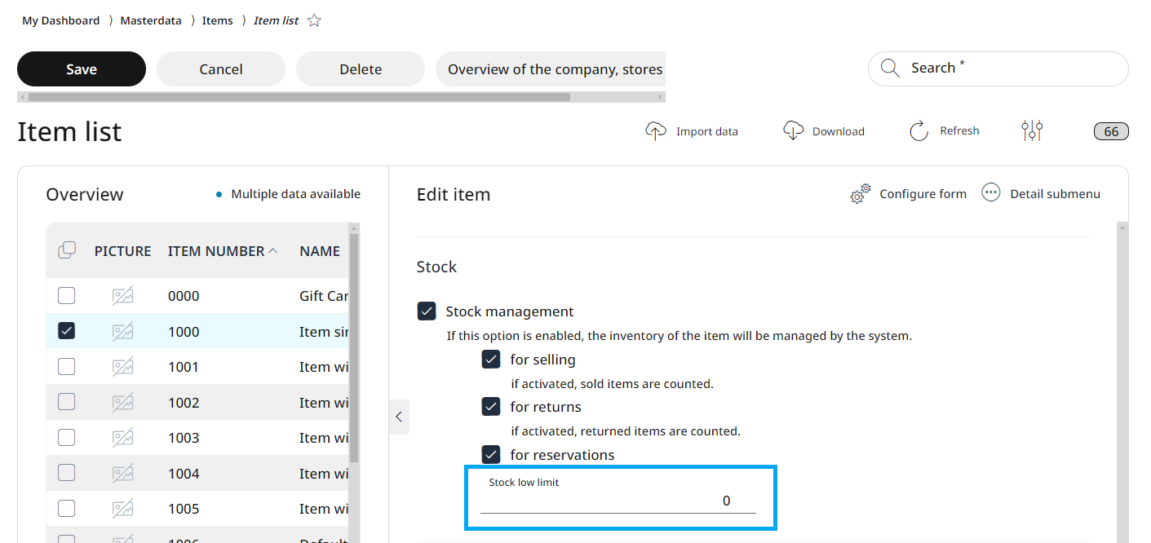The image size is (1151, 543).
Task: Disable the Stock management checkbox
Action: 427,311
